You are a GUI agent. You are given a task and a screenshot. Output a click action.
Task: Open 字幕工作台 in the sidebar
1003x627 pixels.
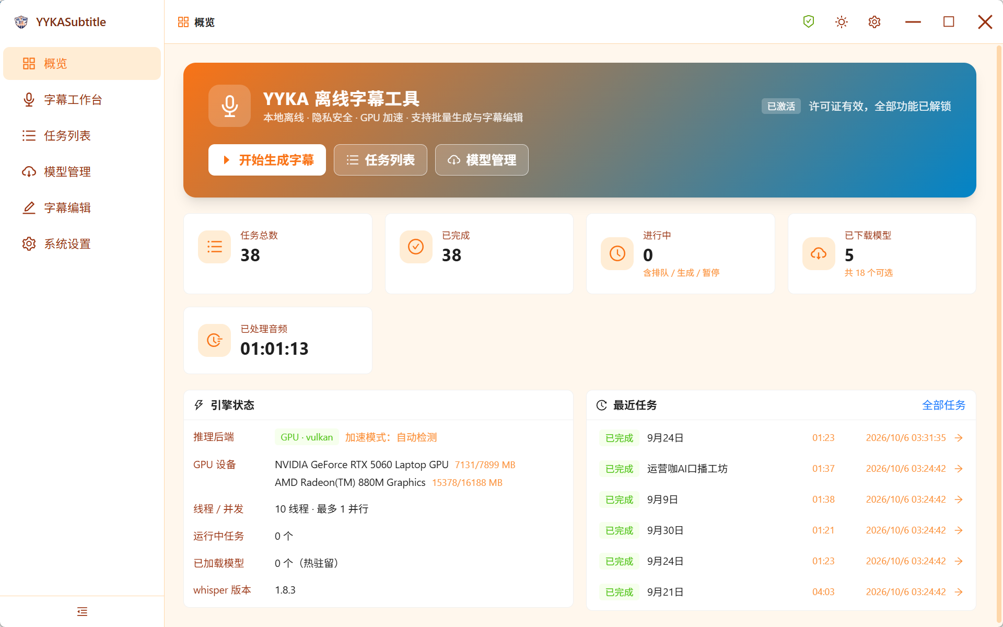(x=82, y=100)
